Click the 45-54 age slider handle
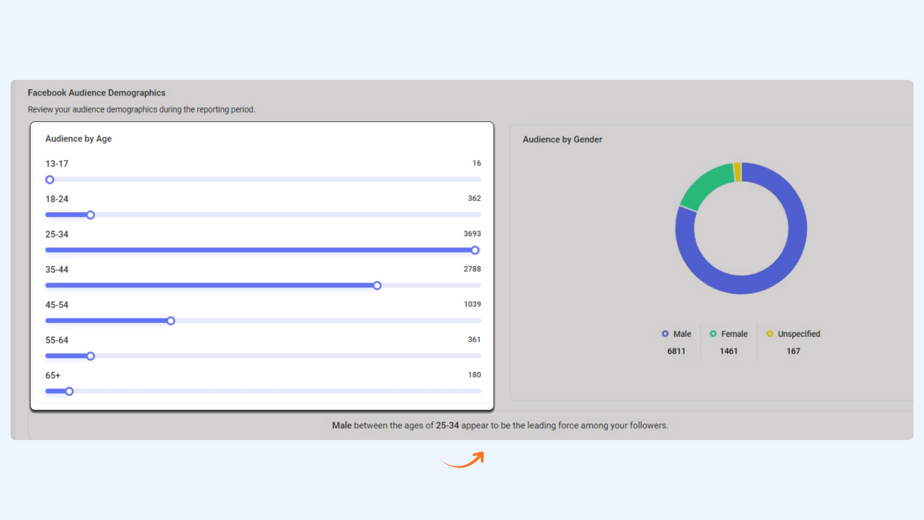This screenshot has width=924, height=520. coord(171,321)
